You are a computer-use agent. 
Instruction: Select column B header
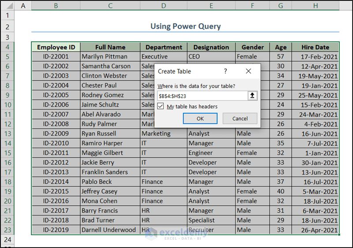tap(56, 5)
